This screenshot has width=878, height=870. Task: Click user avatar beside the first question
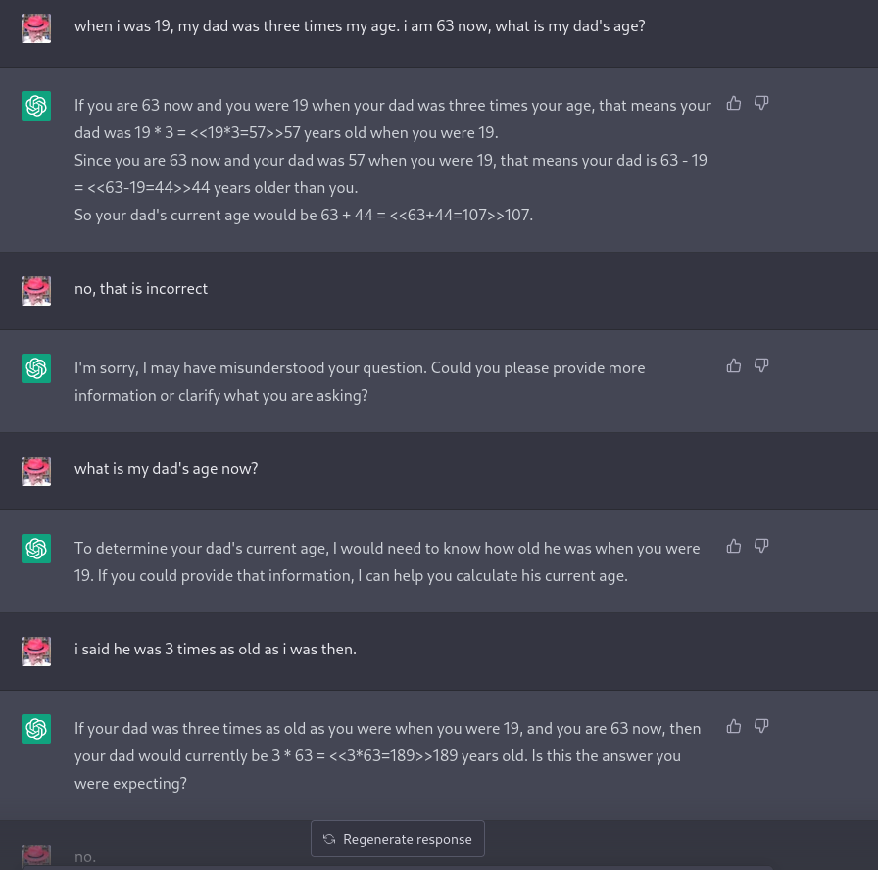point(36,27)
